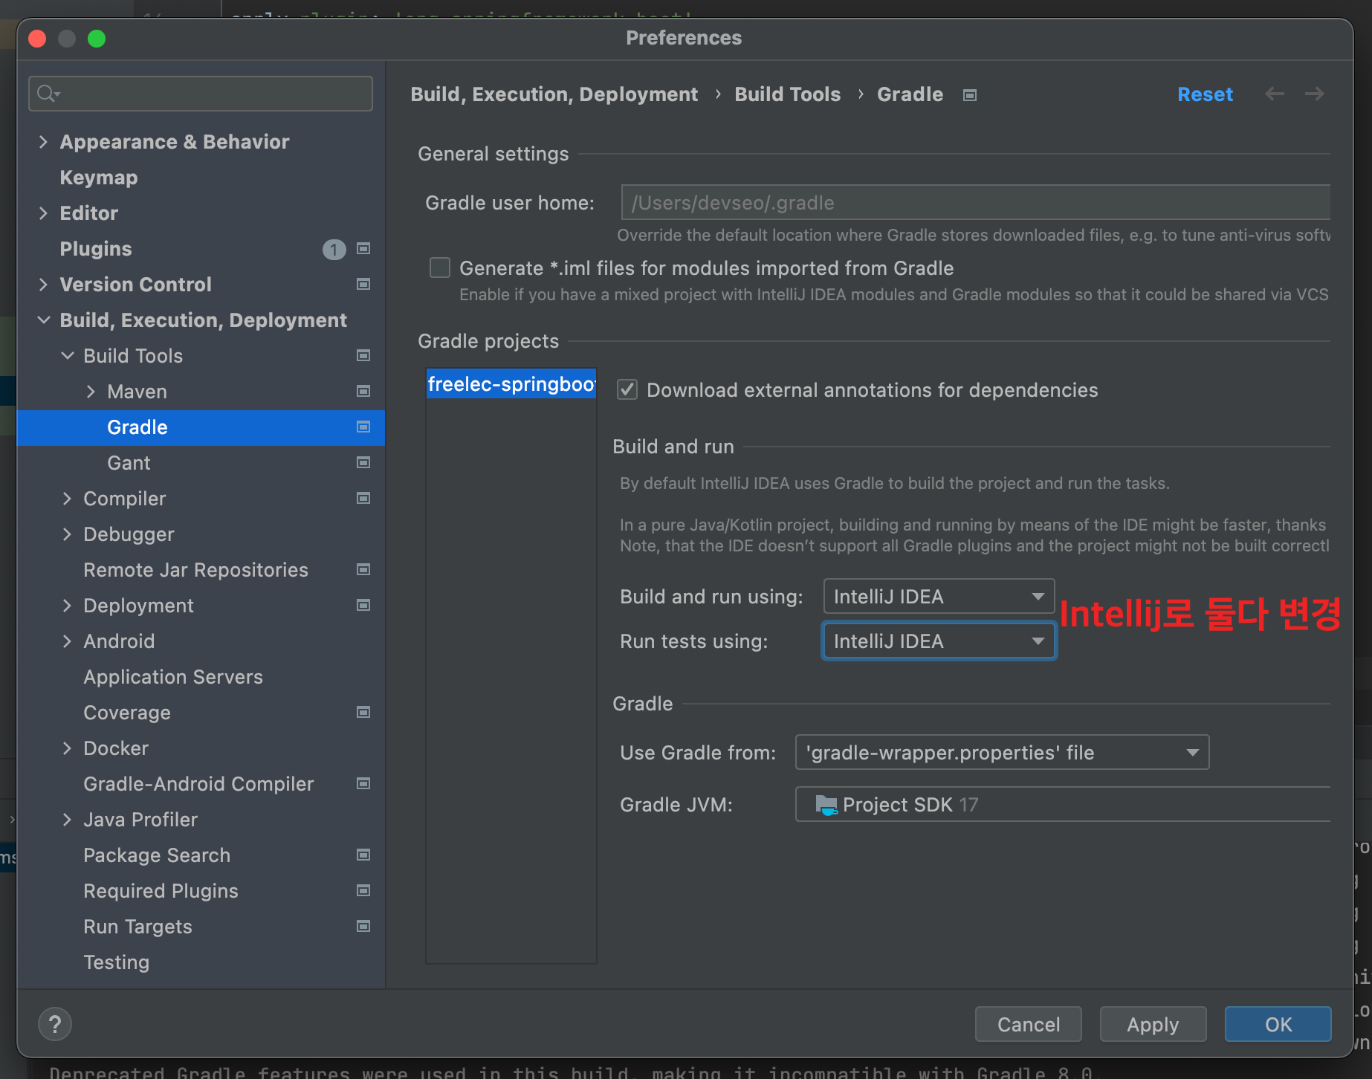Expand the Debugger node
Image resolution: width=1372 pixels, height=1079 pixels.
(x=67, y=534)
